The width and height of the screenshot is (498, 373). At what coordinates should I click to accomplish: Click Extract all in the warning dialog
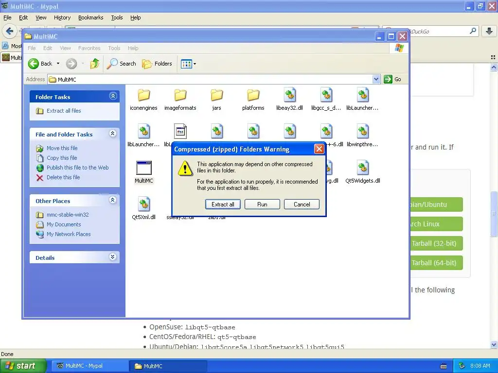[x=223, y=204]
